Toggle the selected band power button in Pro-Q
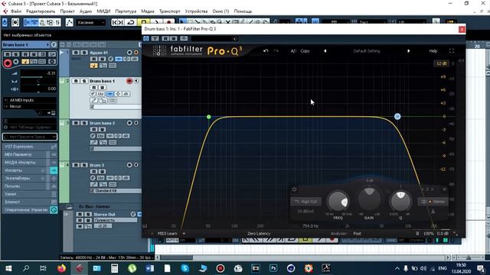Screen dimensions: 490x275 coord(294,189)
